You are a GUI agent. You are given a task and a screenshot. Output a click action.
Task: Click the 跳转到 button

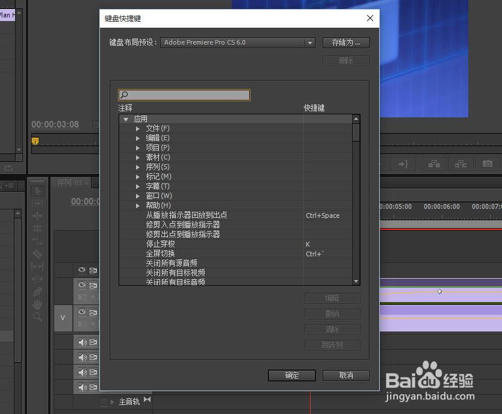point(332,345)
